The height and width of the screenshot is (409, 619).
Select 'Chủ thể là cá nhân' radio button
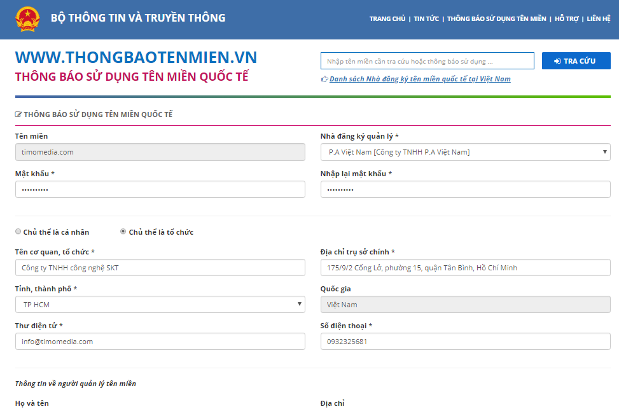(x=18, y=232)
